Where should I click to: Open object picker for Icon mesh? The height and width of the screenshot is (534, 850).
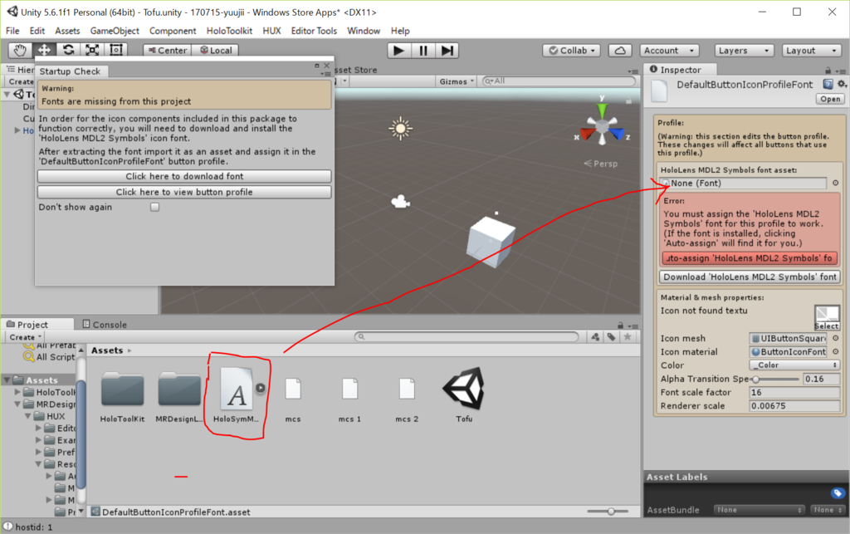point(835,338)
